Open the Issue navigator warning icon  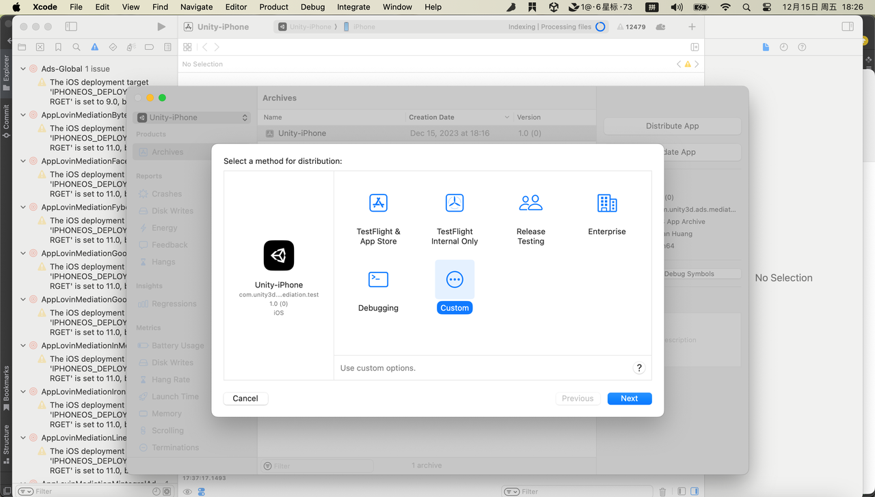[x=94, y=47]
